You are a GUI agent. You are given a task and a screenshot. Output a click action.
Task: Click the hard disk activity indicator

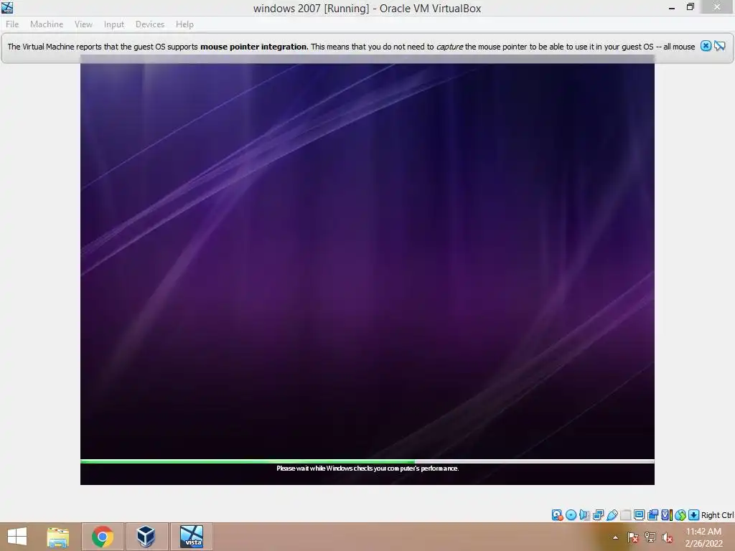coord(557,515)
